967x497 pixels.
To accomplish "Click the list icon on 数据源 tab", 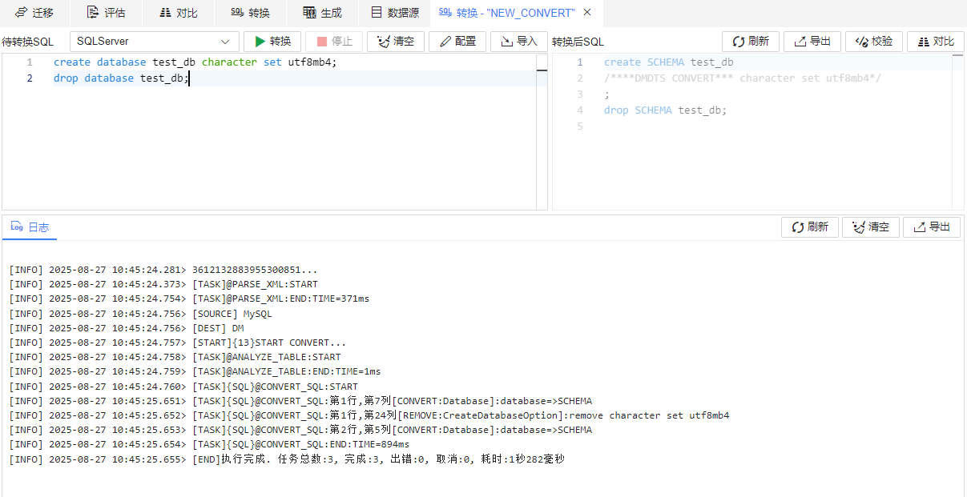I will tap(377, 13).
